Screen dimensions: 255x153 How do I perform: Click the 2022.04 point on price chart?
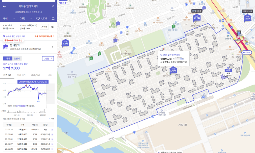[33, 89]
